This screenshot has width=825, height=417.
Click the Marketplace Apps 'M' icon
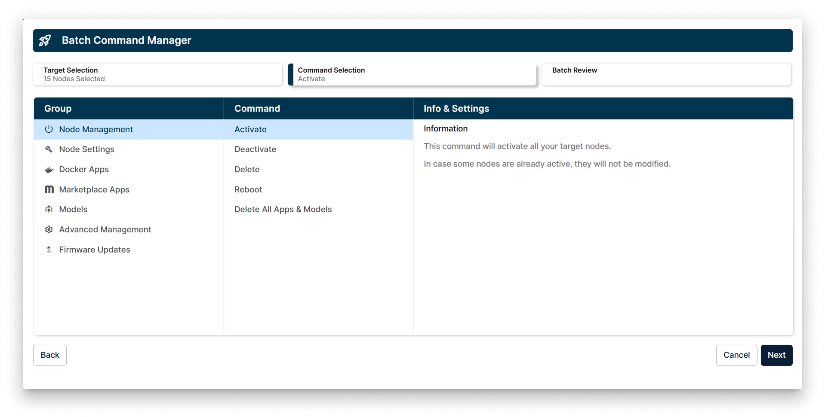49,189
